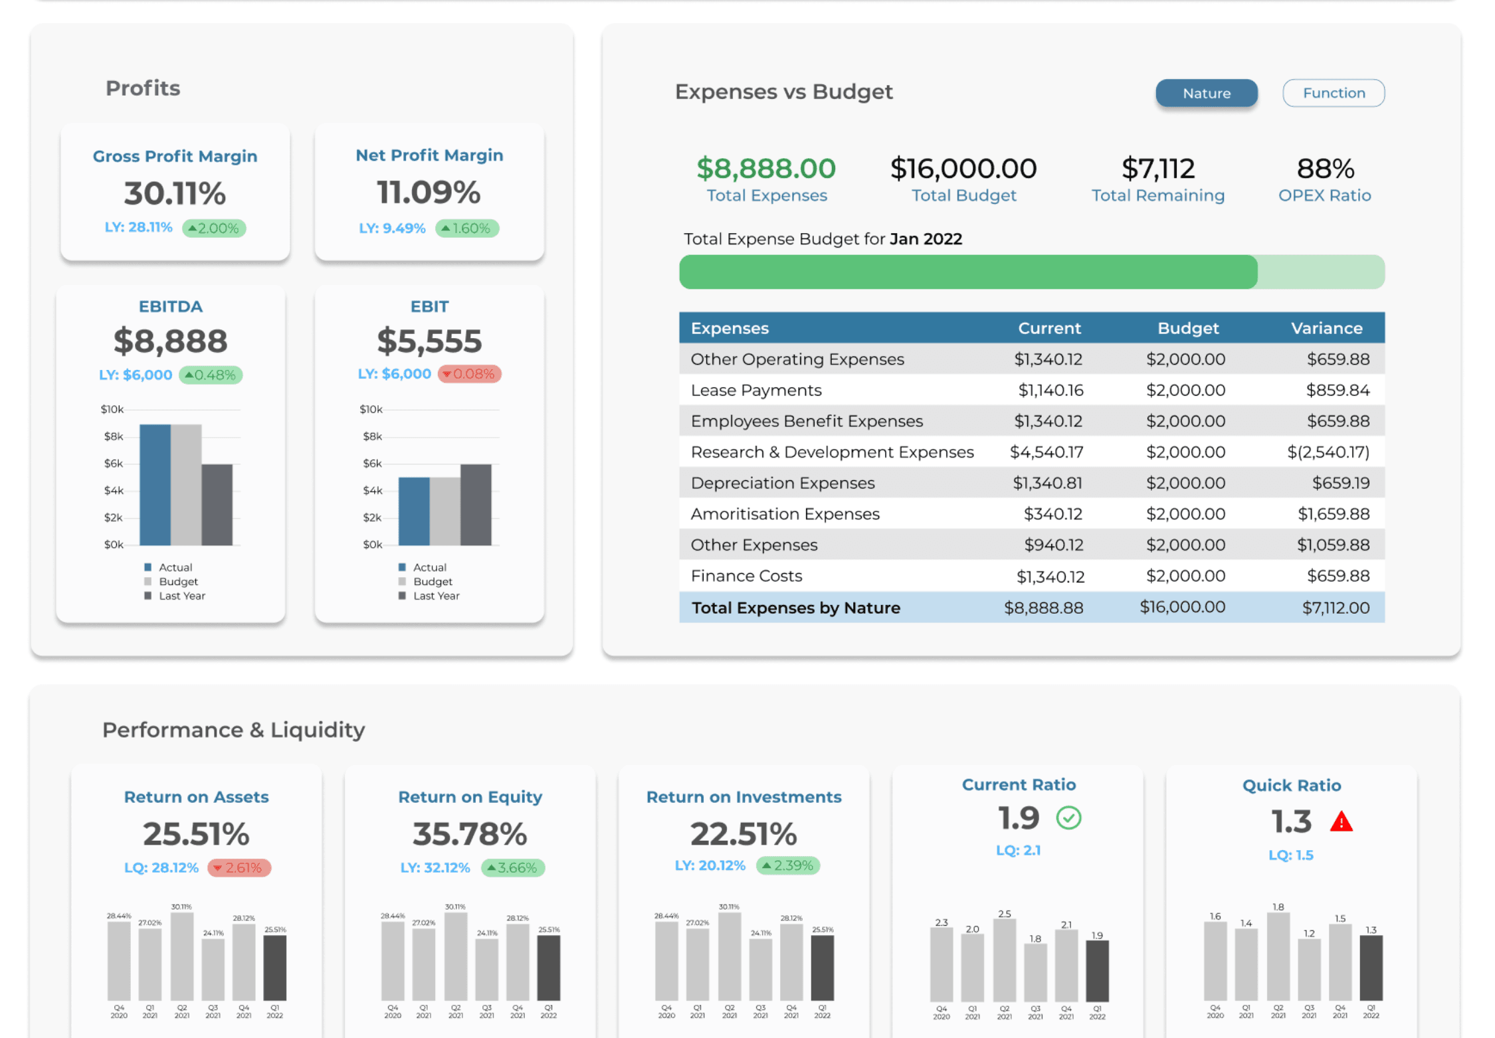Click the EBIT 0.08% decrease badge
1495x1038 pixels.
coord(470,374)
